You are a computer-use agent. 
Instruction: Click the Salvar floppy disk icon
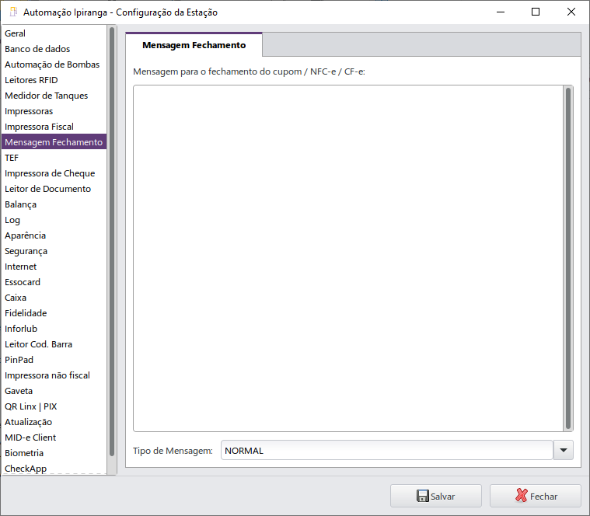423,496
